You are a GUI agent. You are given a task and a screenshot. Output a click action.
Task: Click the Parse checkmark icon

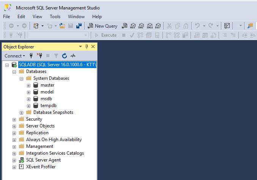(x=132, y=35)
